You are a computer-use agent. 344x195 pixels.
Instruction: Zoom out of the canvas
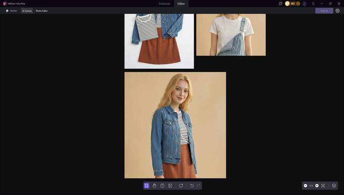pyautogui.click(x=305, y=185)
